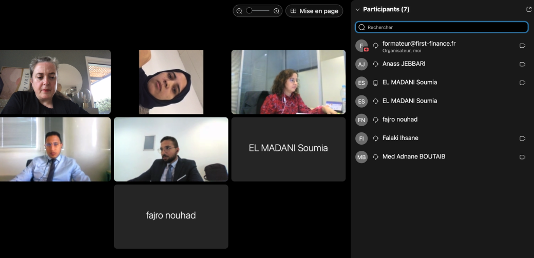Open the Mise en page layout menu
This screenshot has width=534, height=258.
314,11
